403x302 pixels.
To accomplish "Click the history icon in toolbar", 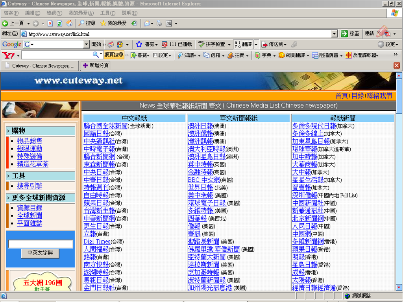I will click(135, 23).
